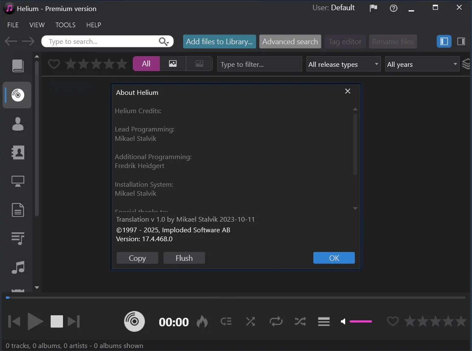The width and height of the screenshot is (472, 351).
Task: Open the FILE menu
Action: point(13,25)
